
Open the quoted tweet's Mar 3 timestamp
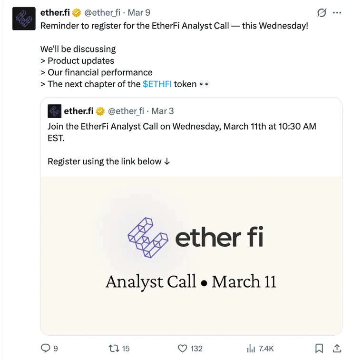[162, 111]
